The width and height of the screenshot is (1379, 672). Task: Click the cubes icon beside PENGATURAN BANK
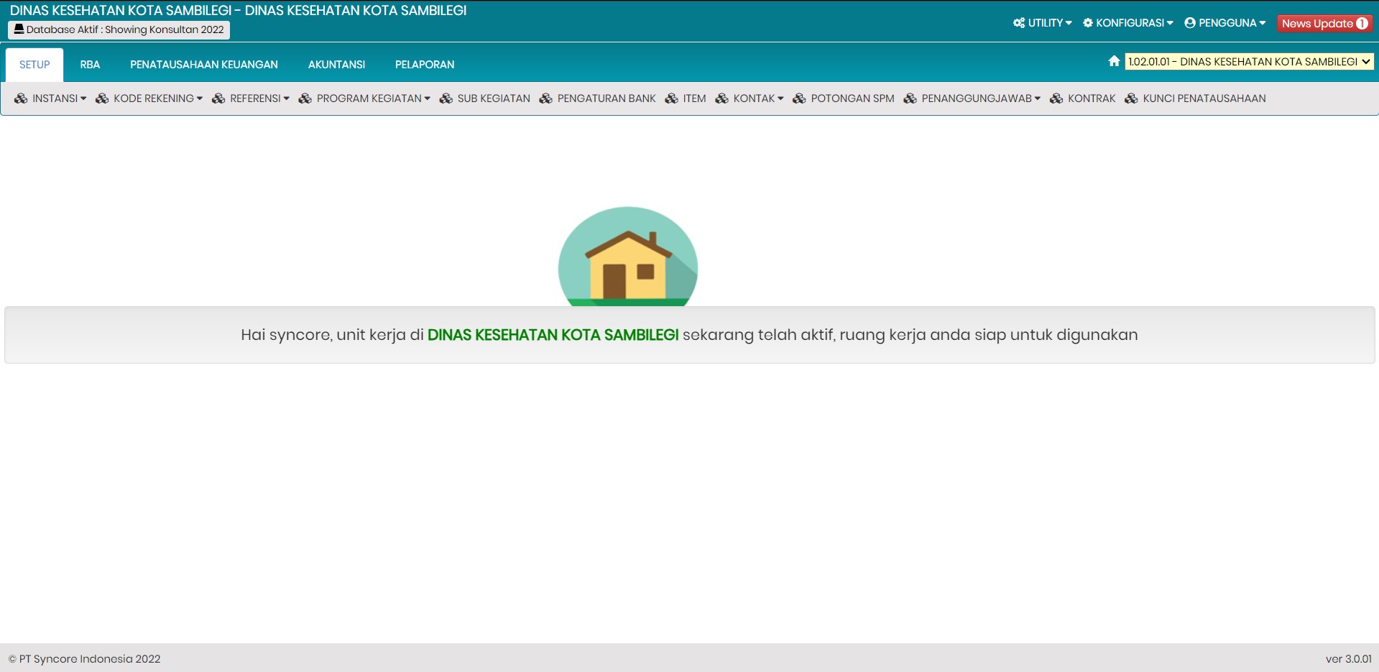(x=546, y=98)
